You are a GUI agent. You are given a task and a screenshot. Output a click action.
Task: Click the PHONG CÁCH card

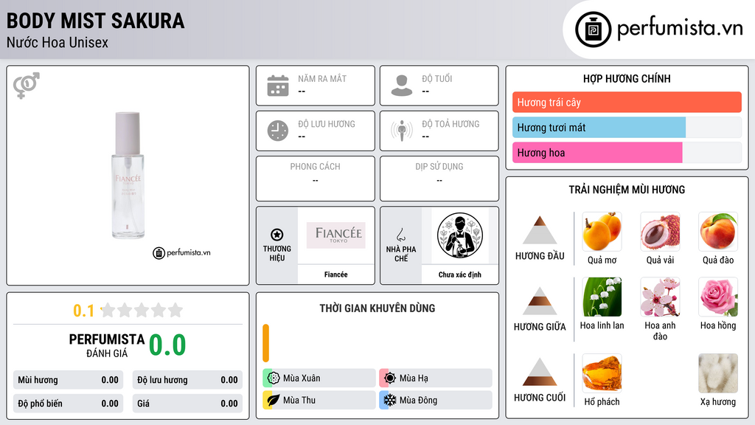point(316,179)
